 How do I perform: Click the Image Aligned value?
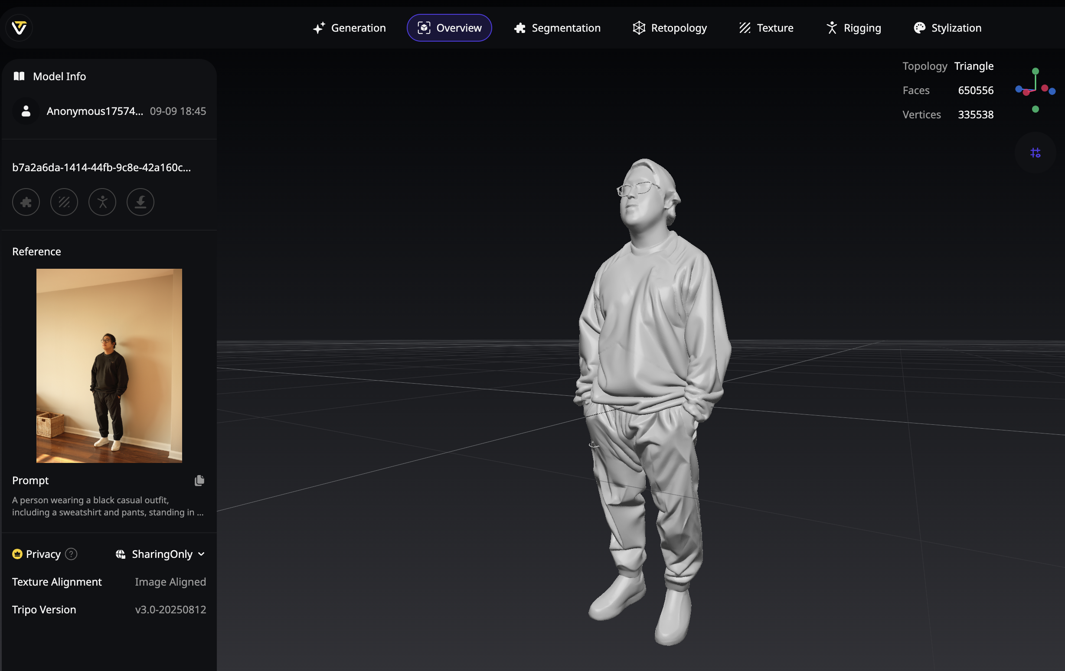pos(171,582)
